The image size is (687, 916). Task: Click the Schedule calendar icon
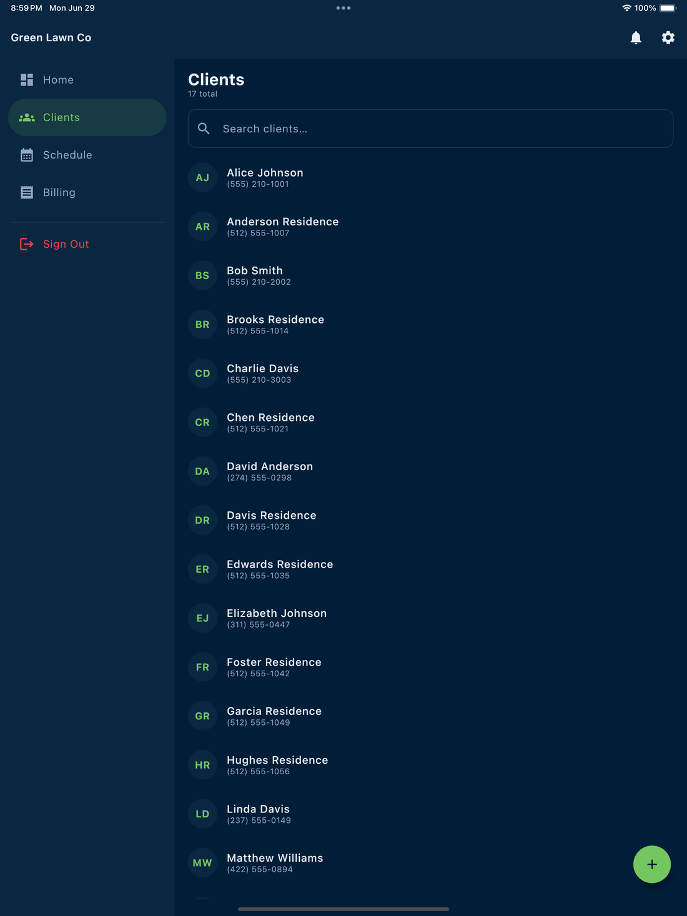(27, 155)
